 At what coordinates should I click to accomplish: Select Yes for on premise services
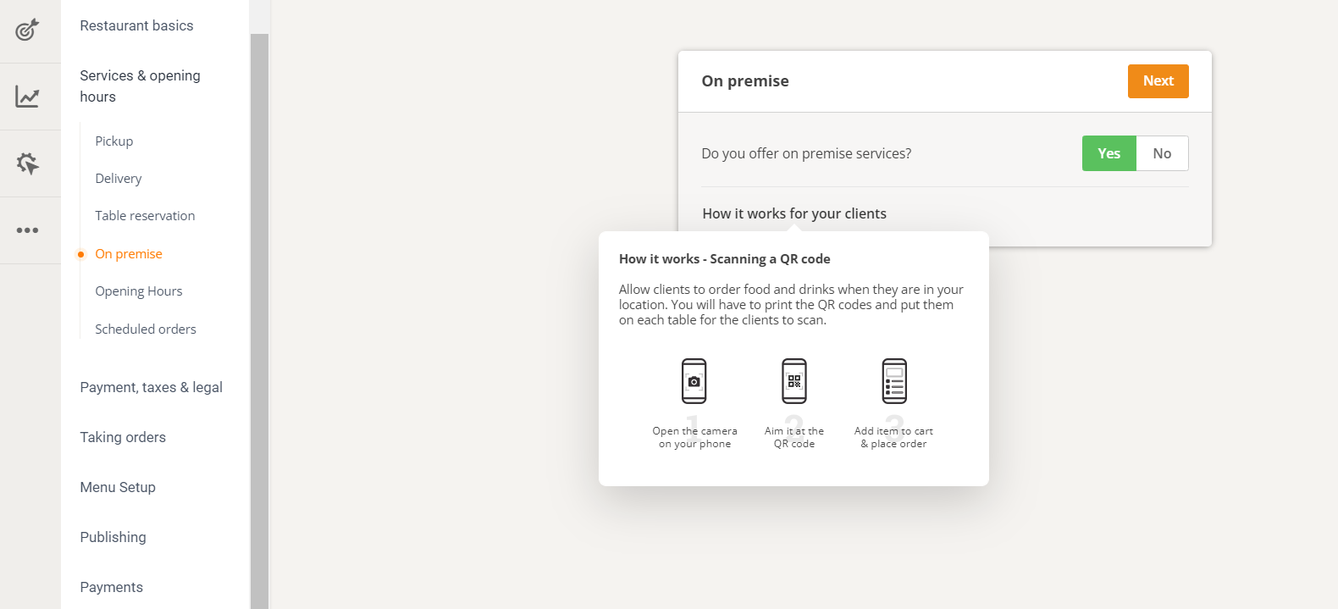(x=1109, y=153)
